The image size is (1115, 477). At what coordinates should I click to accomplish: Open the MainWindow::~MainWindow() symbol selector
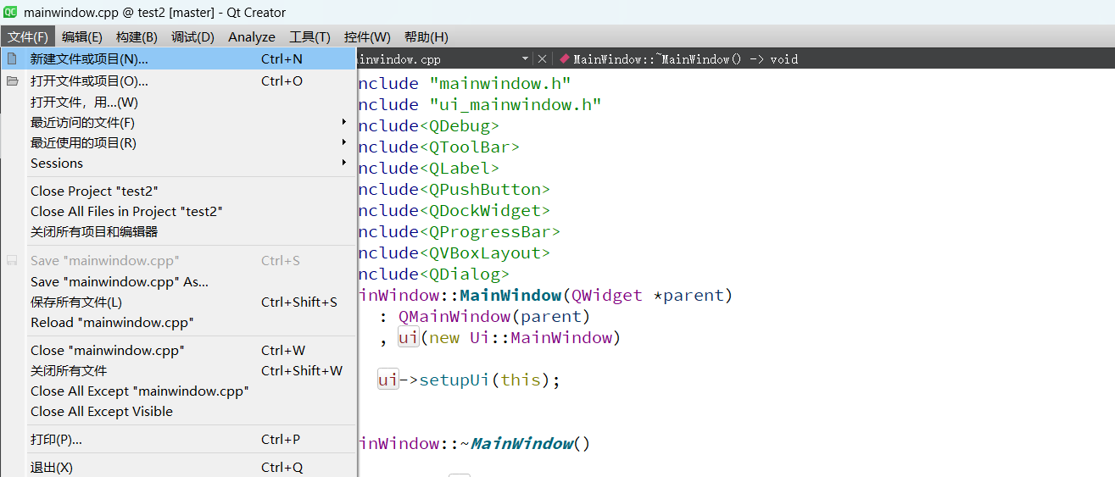click(x=686, y=59)
